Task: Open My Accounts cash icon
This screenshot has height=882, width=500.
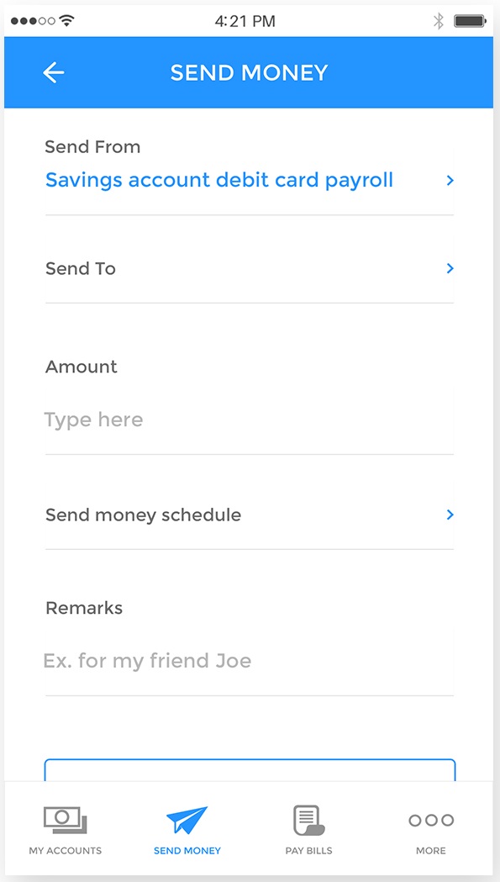Action: point(66,821)
